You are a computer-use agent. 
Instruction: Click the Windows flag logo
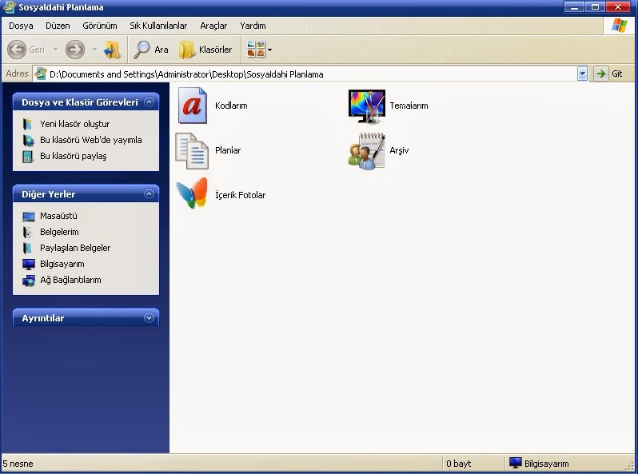pyautogui.click(x=620, y=26)
